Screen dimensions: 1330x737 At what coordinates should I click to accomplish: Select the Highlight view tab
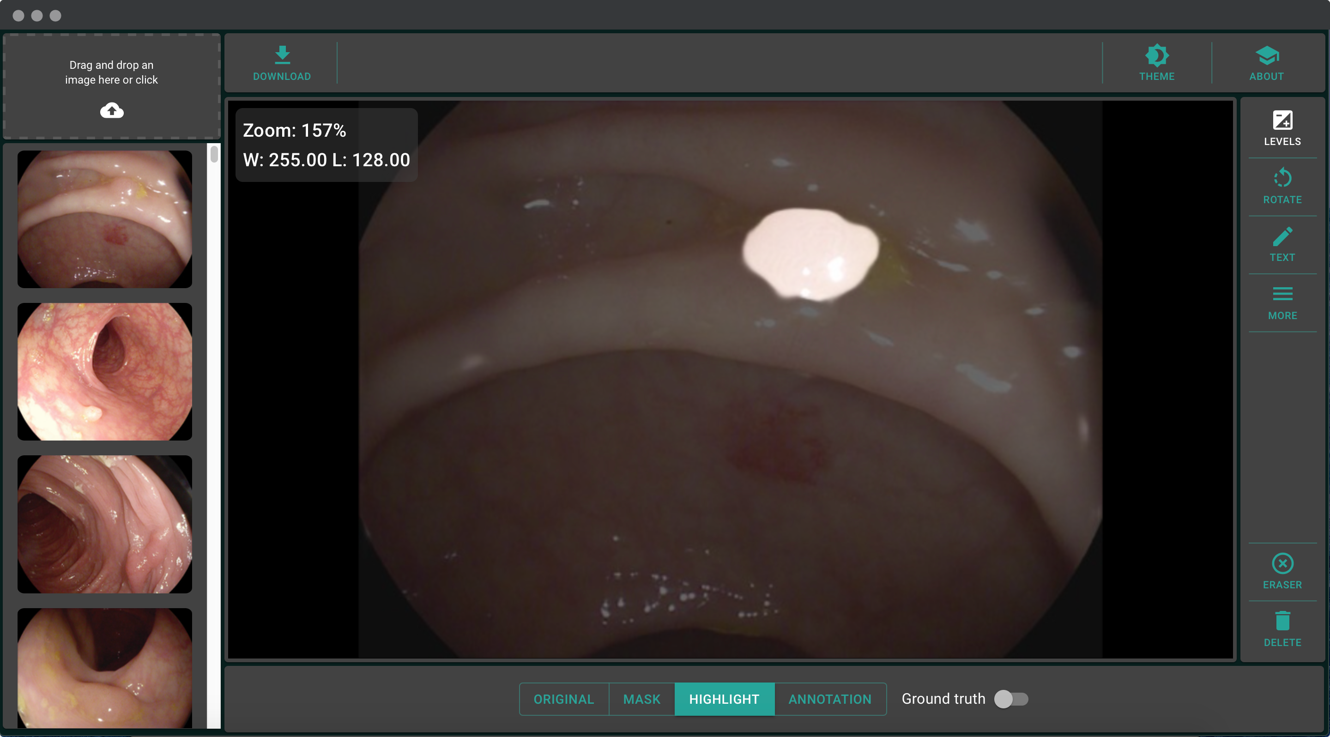[724, 699]
